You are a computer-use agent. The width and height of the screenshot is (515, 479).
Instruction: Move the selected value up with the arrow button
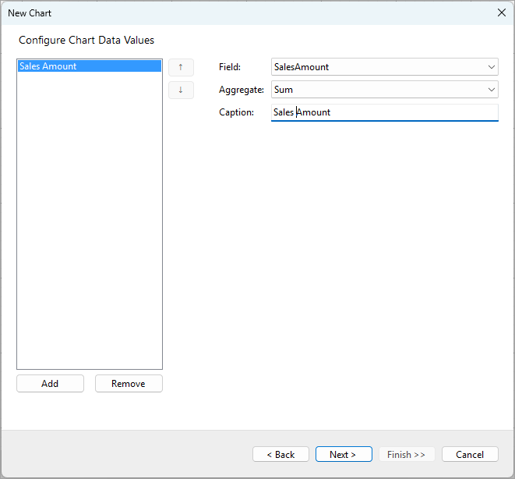coord(181,67)
